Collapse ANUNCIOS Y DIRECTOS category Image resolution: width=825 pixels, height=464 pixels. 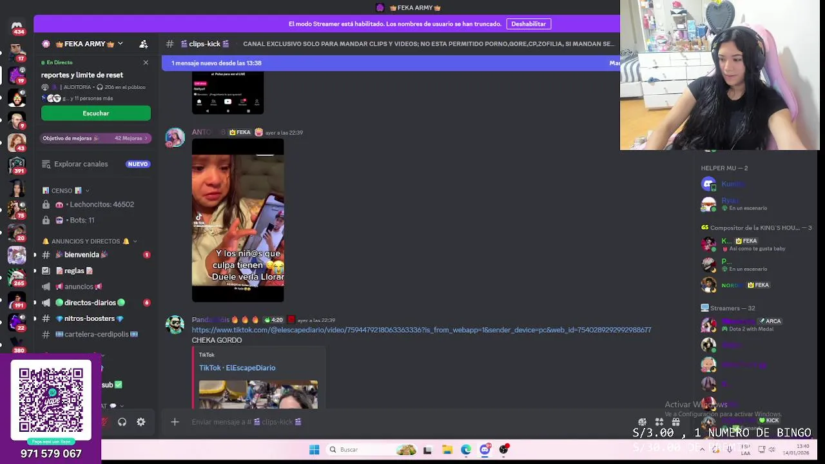tap(90, 241)
